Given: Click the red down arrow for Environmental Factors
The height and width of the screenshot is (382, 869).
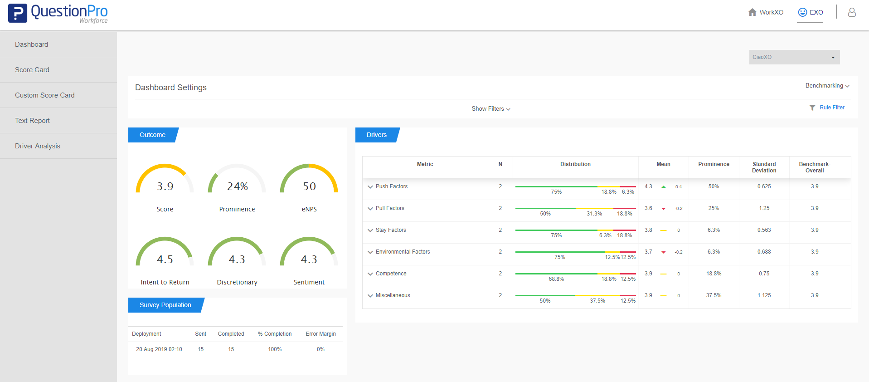Looking at the screenshot, I should pyautogui.click(x=664, y=252).
